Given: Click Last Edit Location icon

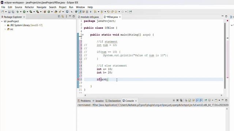Looking at the screenshot, I should (x=109, y=12).
